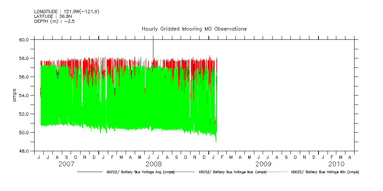Select the LONGITUDE header text line
383x191 pixels.
click(67, 12)
